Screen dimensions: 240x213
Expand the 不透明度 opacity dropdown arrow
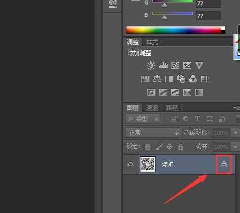(x=235, y=133)
